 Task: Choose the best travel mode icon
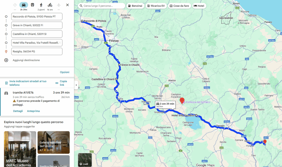click(15, 5)
